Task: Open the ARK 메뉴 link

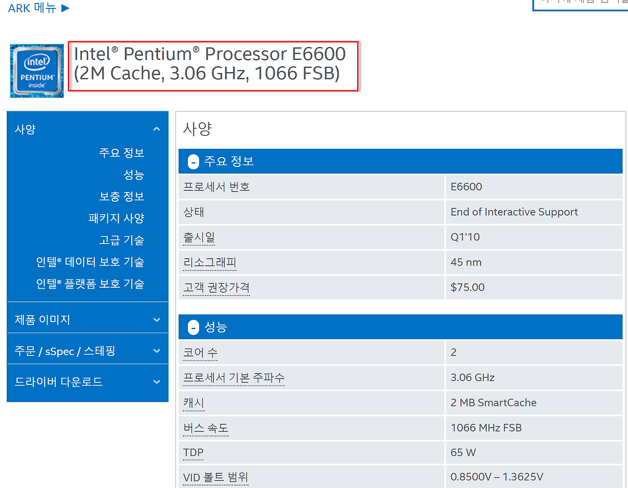Action: [x=32, y=8]
